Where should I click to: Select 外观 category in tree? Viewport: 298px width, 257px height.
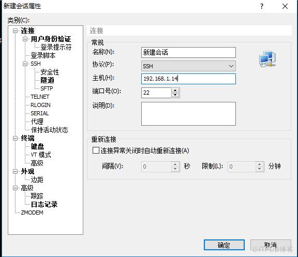point(27,171)
